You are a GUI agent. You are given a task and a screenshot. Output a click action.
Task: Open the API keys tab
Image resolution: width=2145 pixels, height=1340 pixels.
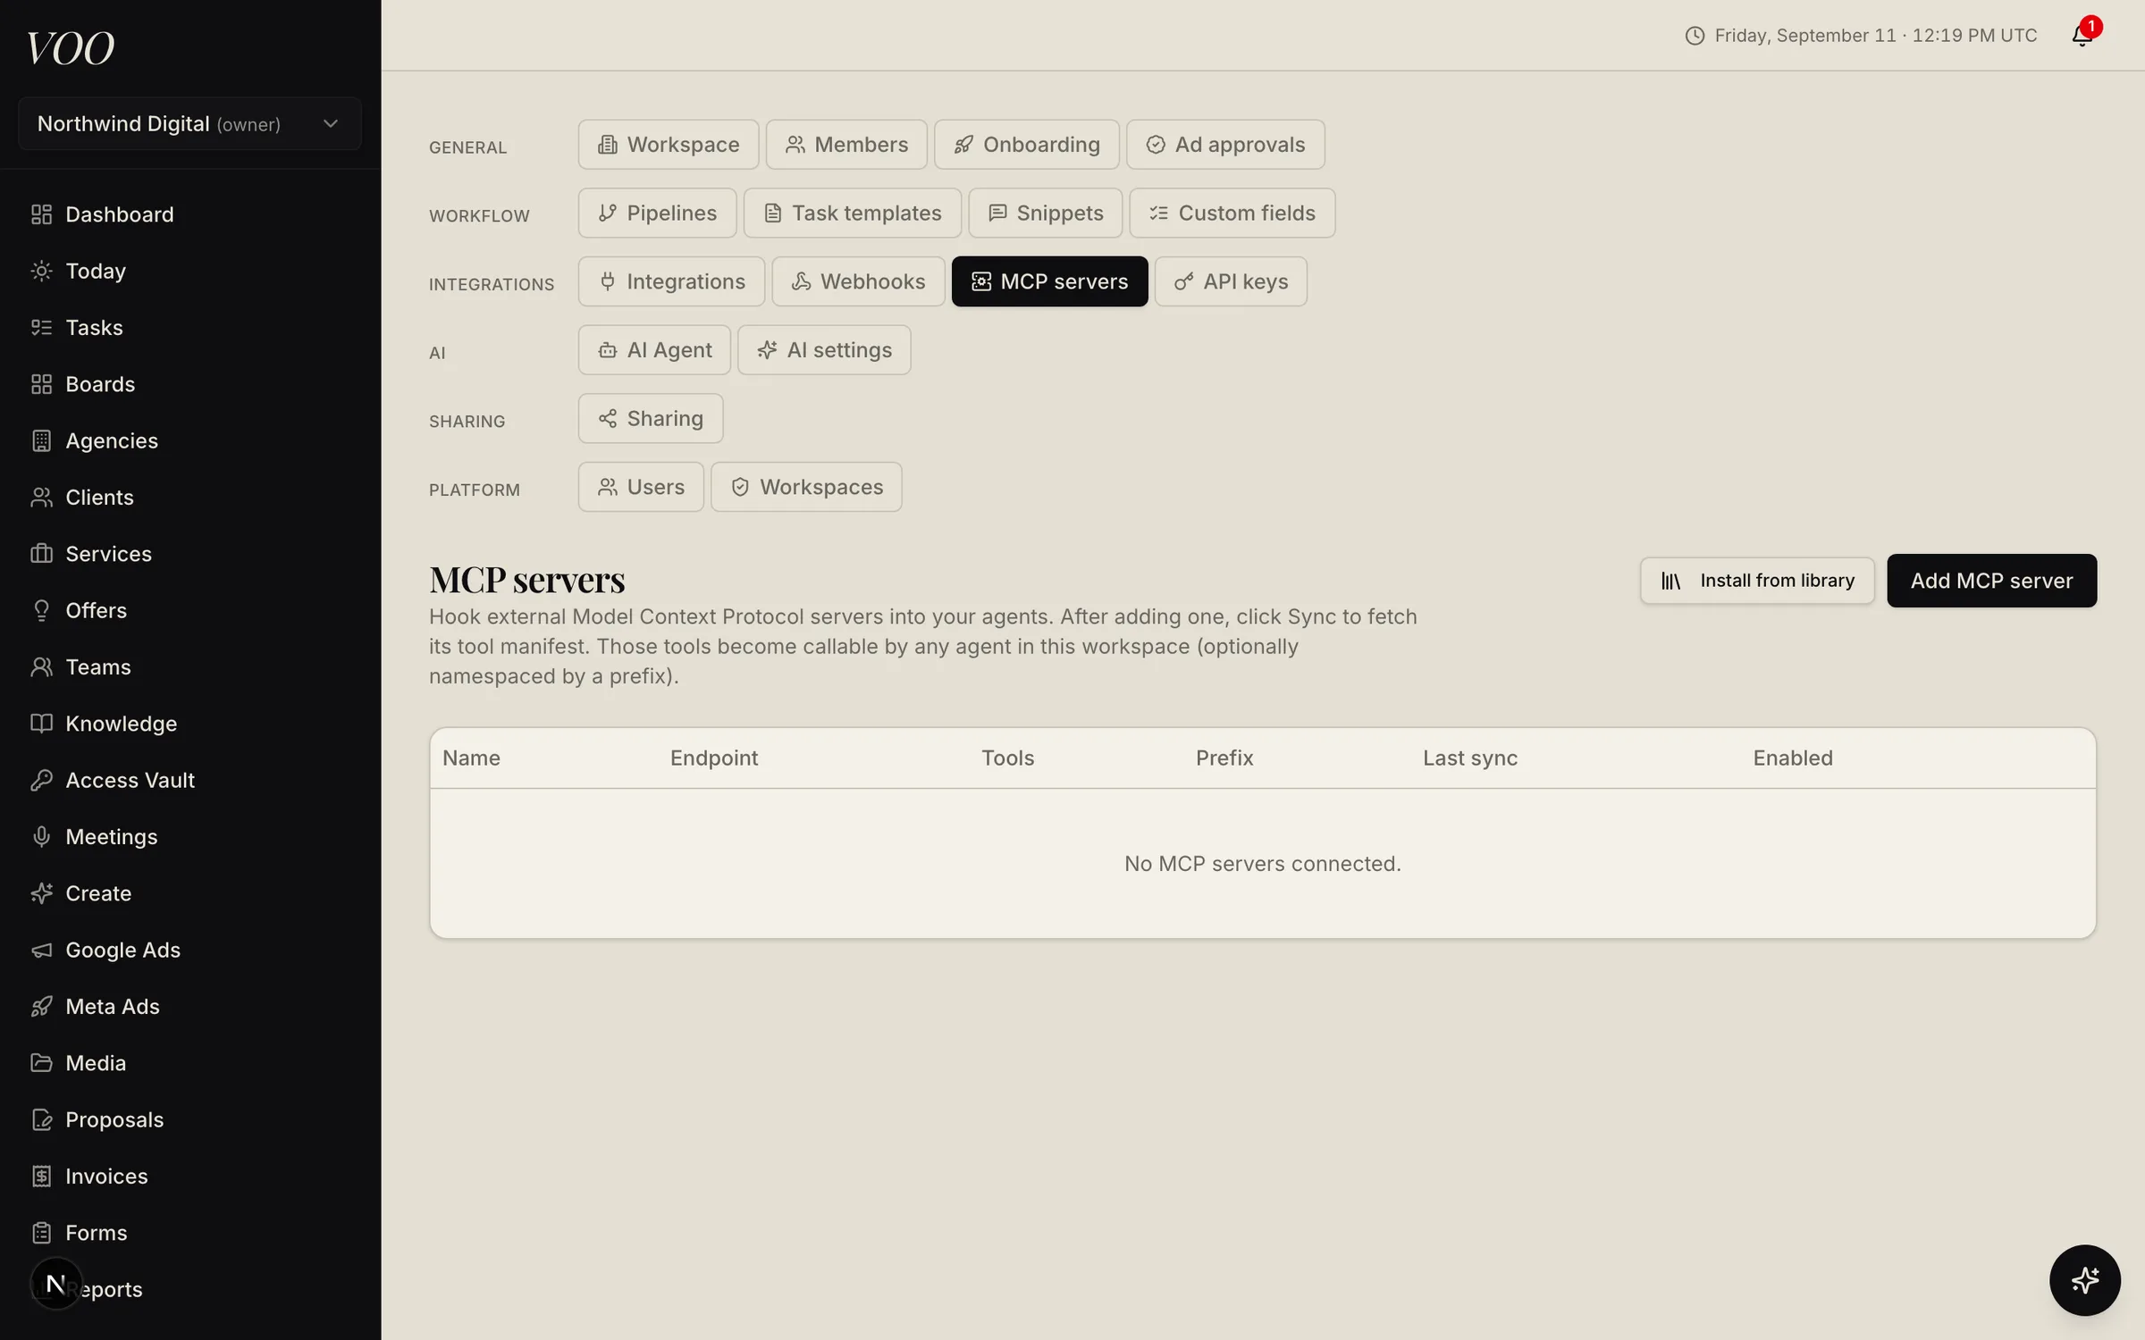pos(1231,281)
